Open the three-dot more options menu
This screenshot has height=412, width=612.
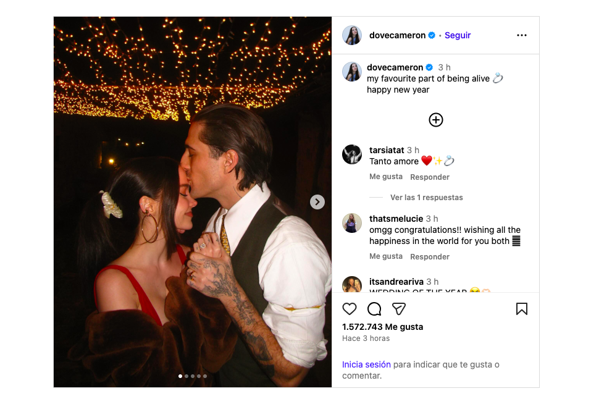point(522,35)
